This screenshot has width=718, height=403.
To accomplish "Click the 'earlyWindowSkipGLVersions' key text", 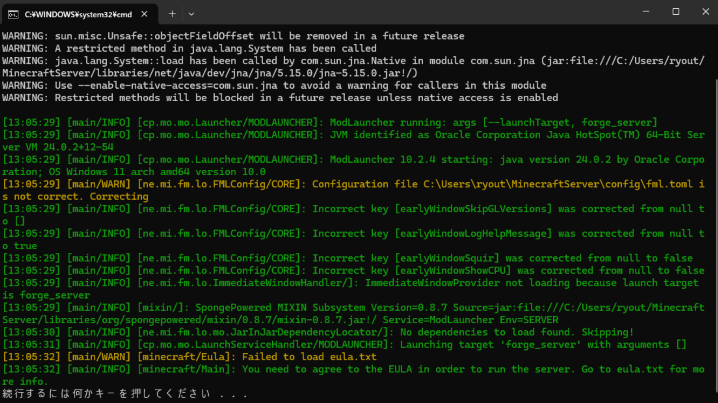I will pos(473,209).
